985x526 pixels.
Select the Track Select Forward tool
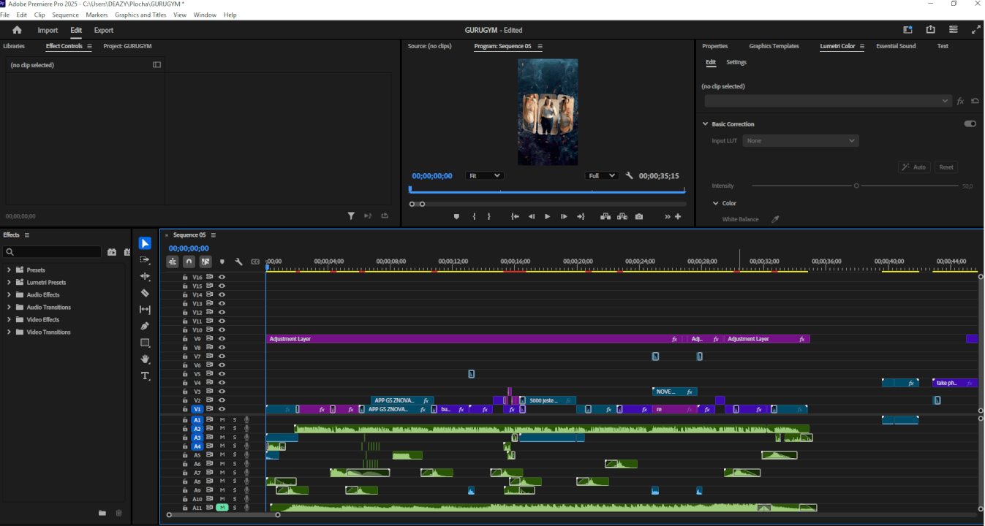tap(145, 259)
